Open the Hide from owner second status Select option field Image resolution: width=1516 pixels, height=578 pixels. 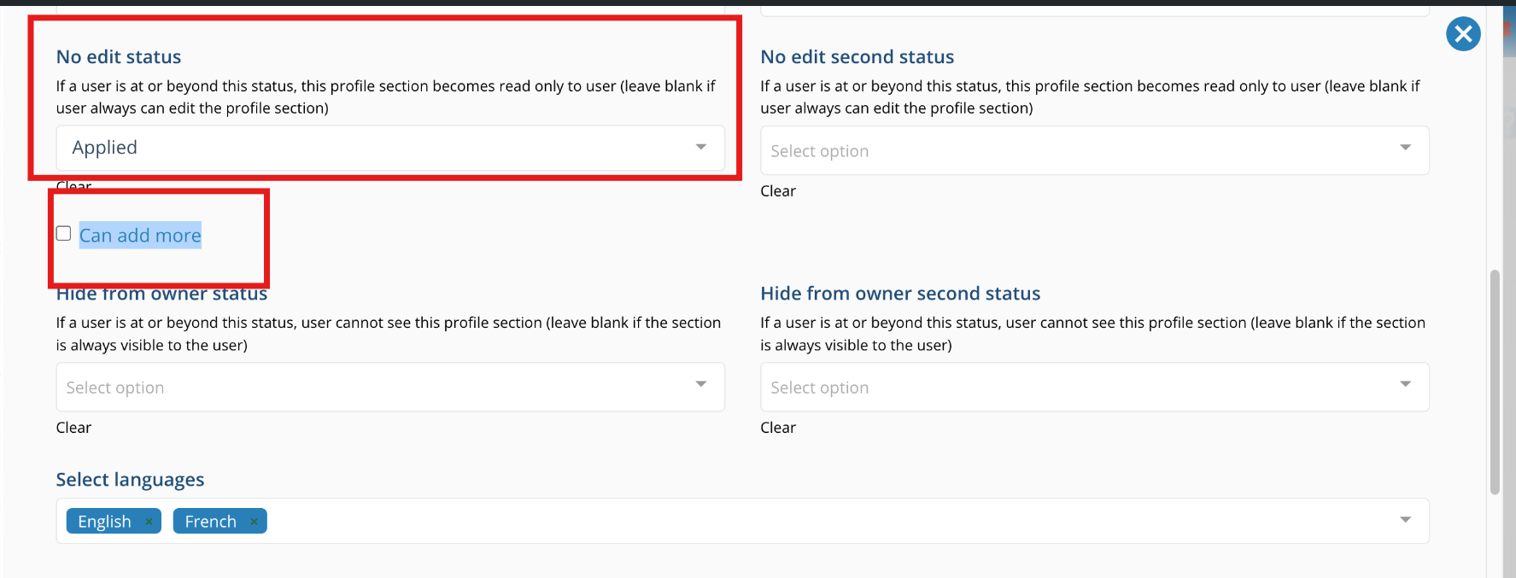pyautogui.click(x=1076, y=388)
